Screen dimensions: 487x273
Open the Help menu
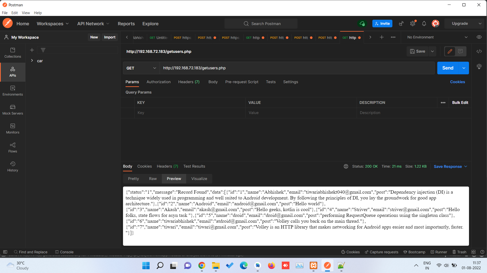click(38, 13)
